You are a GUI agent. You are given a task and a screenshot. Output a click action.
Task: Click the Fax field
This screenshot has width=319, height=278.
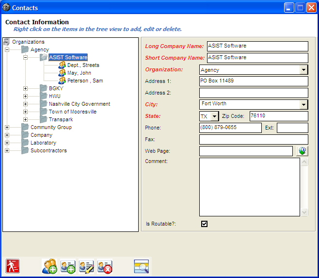pos(254,140)
